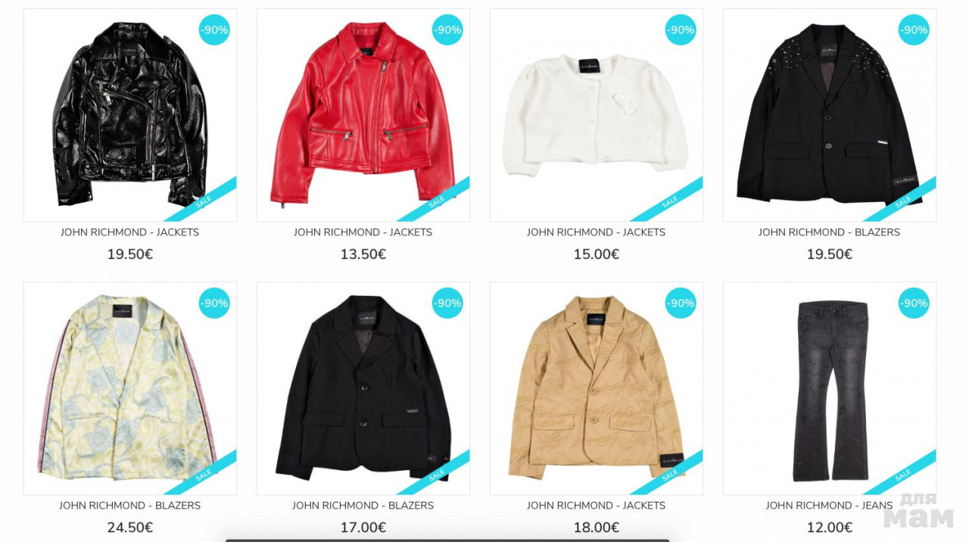This screenshot has height=542, width=969.
Task: Click -90% badge on the red jacket
Action: click(447, 30)
